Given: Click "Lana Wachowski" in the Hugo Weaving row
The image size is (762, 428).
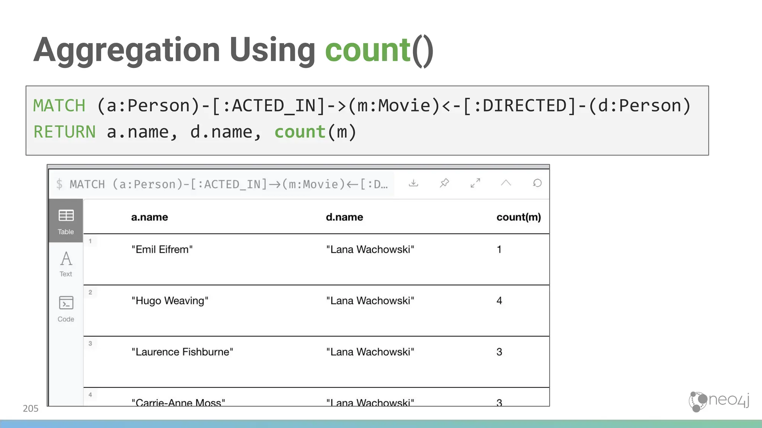Looking at the screenshot, I should click(370, 301).
